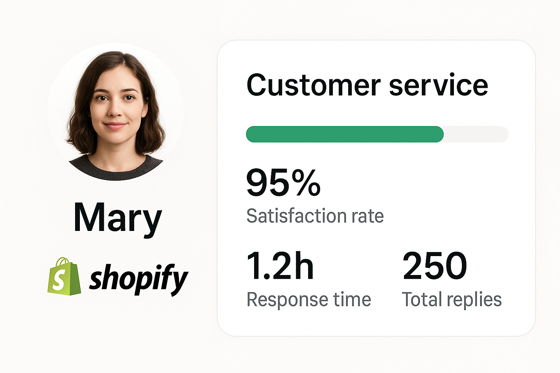Click the 1.2h response time value
The width and height of the screenshot is (560, 373).
pos(280,266)
